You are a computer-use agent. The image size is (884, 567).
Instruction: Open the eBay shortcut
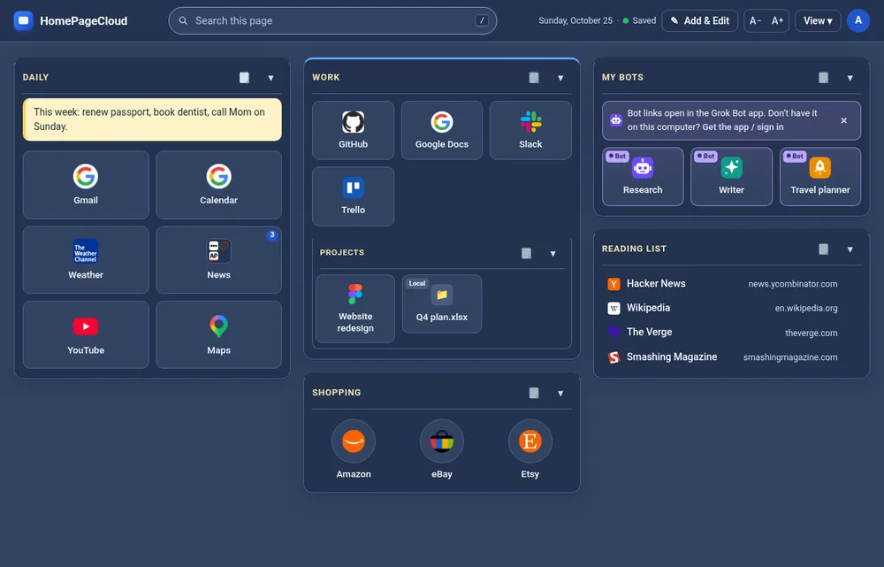[x=442, y=449]
